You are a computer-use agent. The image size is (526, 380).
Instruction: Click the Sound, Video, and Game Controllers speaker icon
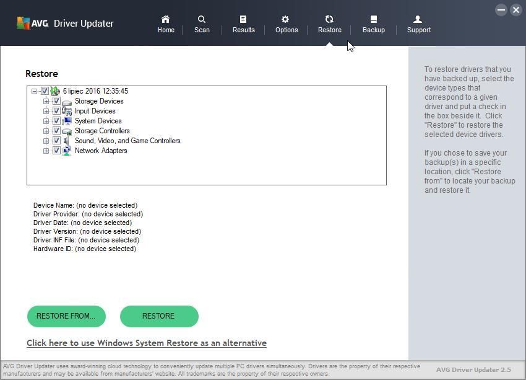[x=66, y=141]
